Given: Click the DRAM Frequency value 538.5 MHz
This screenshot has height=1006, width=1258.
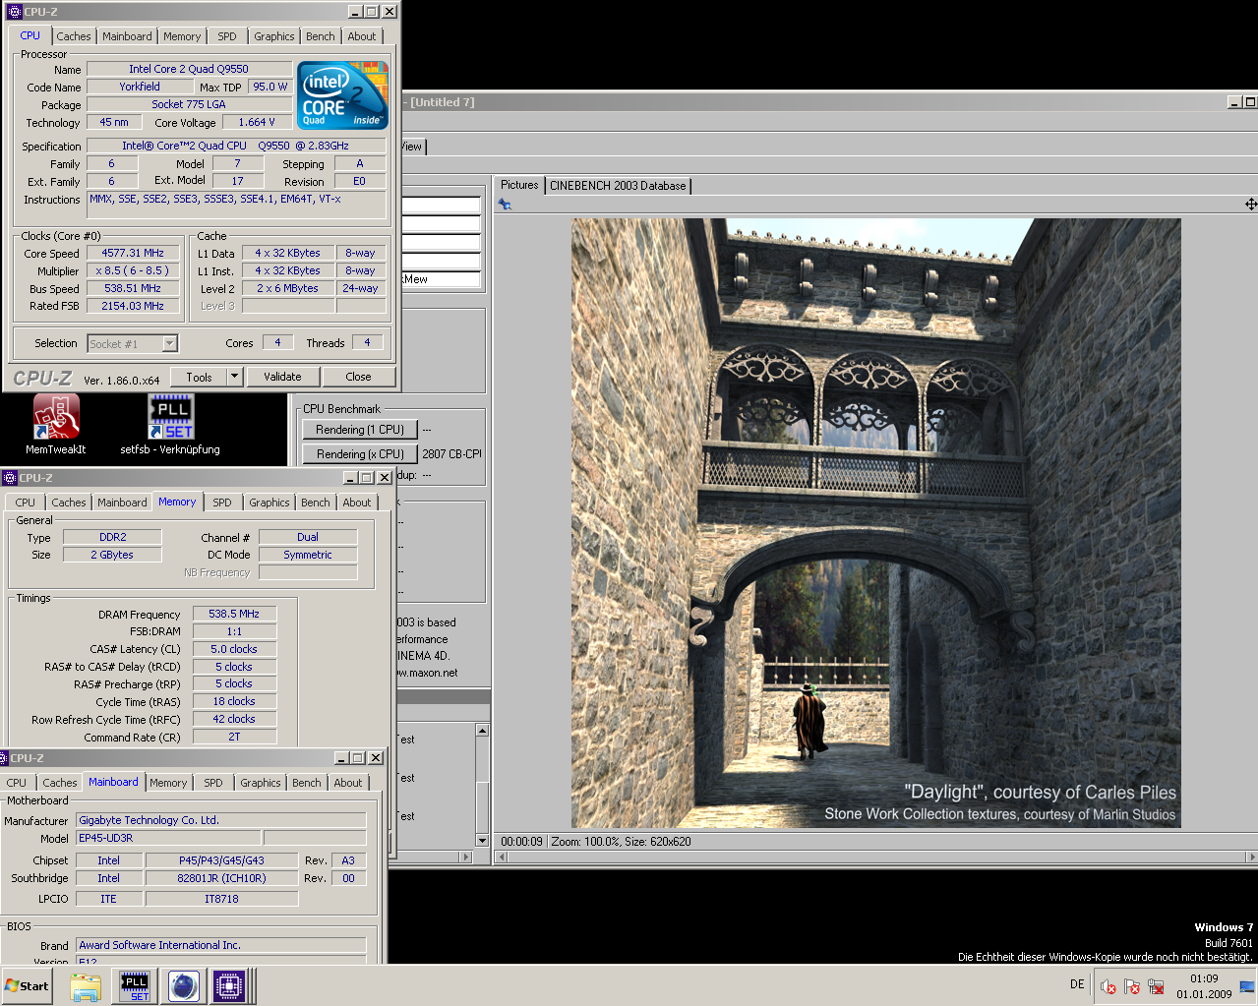Looking at the screenshot, I should click(x=234, y=614).
